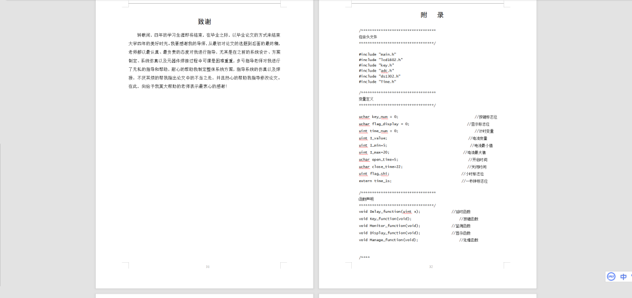Click the comment //显示函数

(460, 233)
